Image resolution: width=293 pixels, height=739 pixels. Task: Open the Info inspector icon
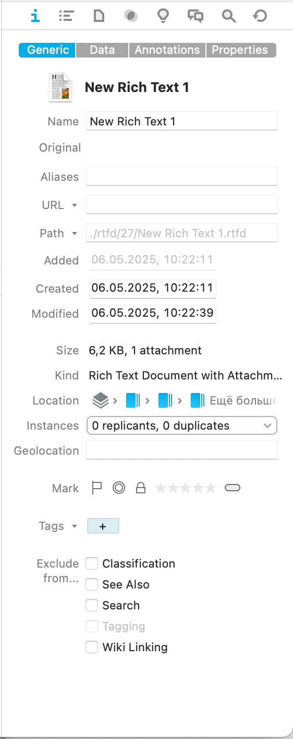[x=35, y=16]
